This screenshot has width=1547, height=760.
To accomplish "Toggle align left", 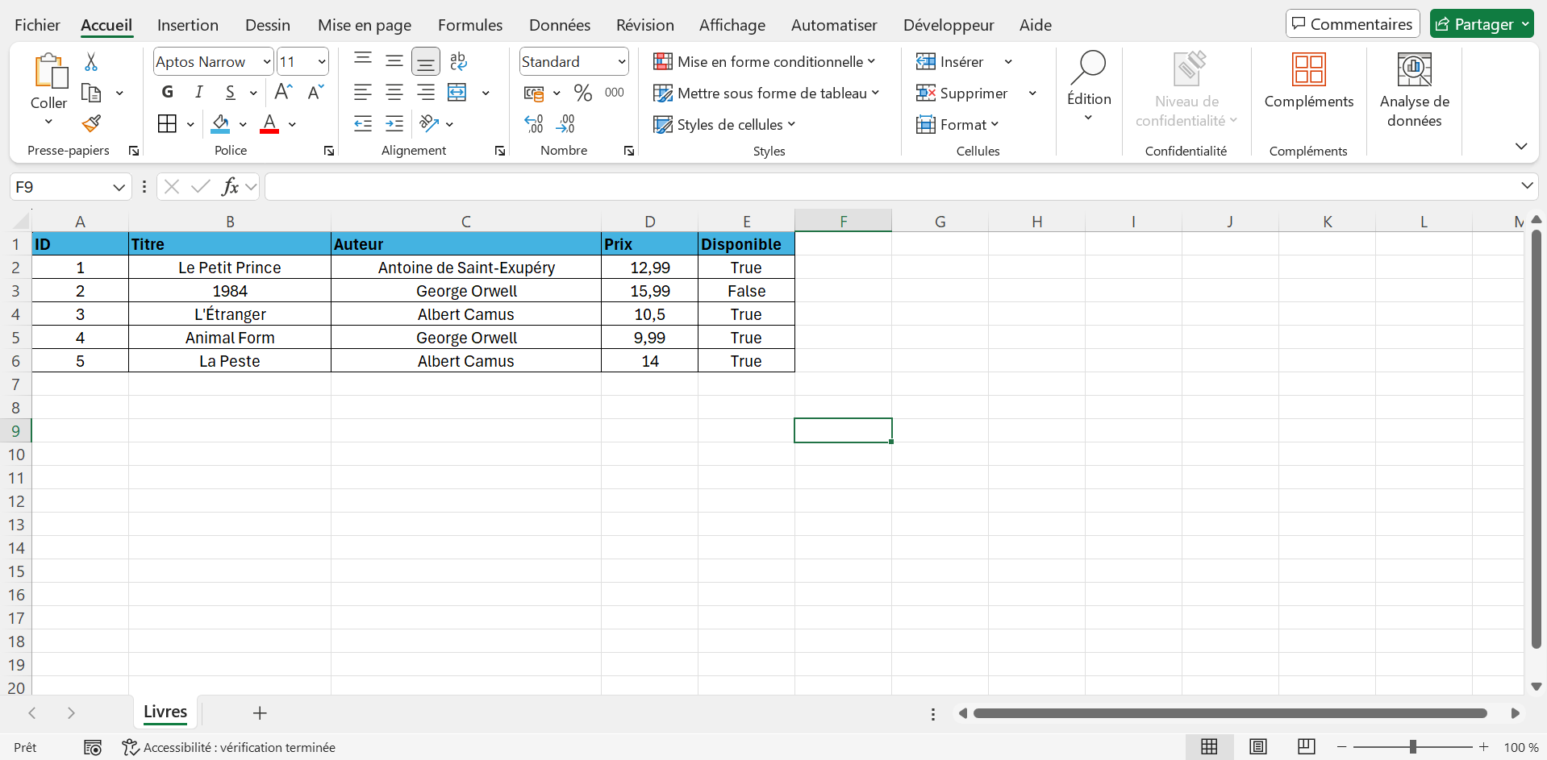I will point(363,93).
